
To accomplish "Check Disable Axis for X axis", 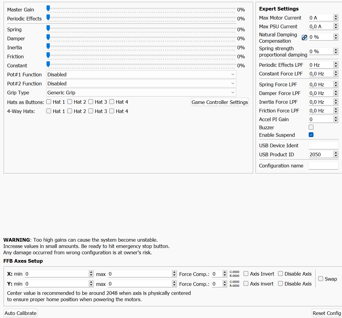I will point(280,274).
